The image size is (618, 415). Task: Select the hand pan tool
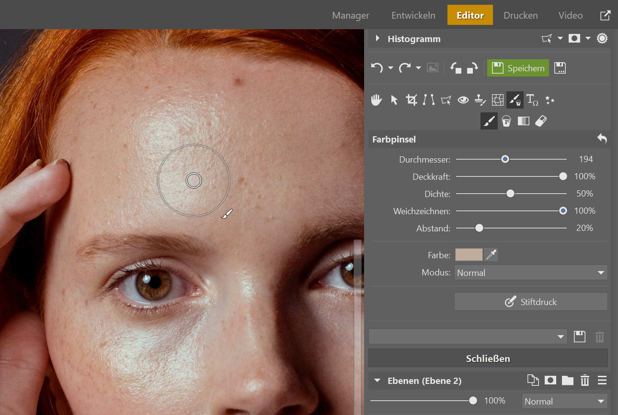pyautogui.click(x=377, y=100)
